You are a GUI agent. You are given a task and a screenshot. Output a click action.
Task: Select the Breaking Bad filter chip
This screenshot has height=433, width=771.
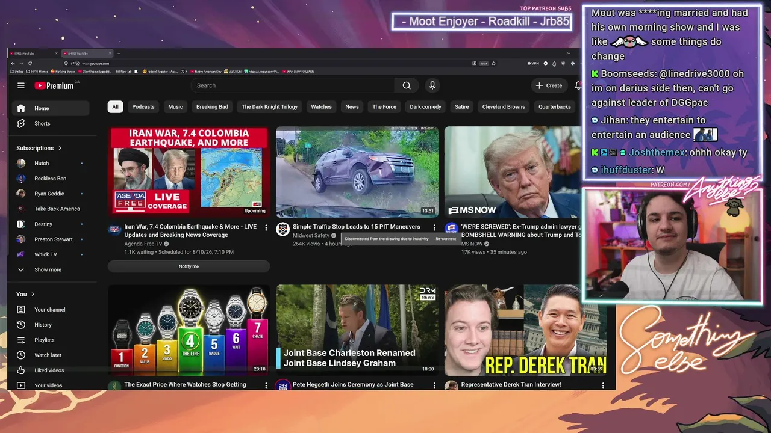(212, 107)
